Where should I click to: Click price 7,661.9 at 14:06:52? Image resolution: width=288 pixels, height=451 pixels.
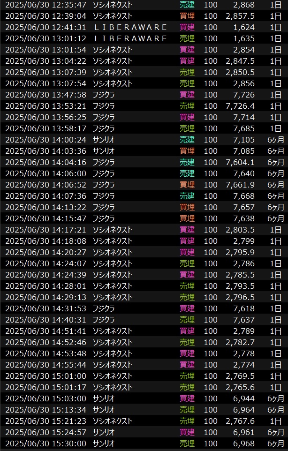(x=240, y=185)
